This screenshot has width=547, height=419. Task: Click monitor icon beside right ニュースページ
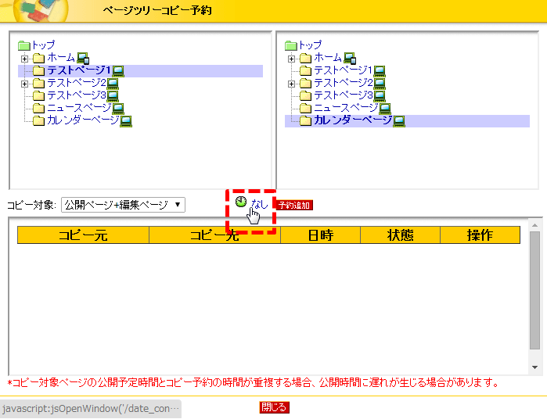click(385, 109)
